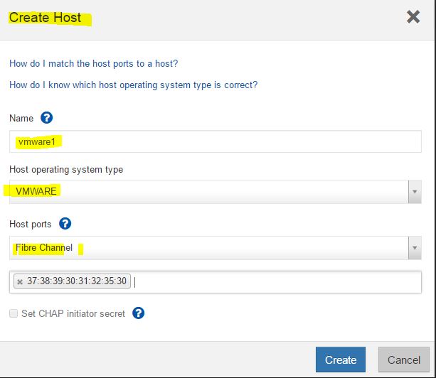The width and height of the screenshot is (436, 378).
Task: Select the VMWARE operating system type box
Action: coord(206,191)
